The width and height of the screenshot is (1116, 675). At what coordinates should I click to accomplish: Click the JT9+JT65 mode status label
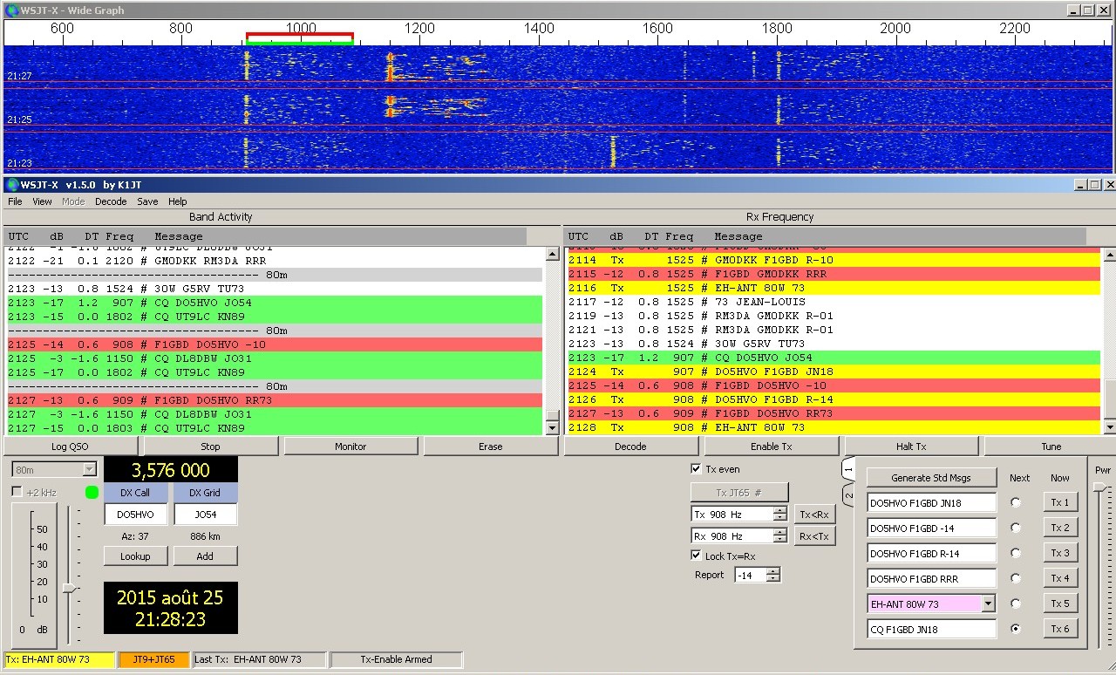click(153, 660)
